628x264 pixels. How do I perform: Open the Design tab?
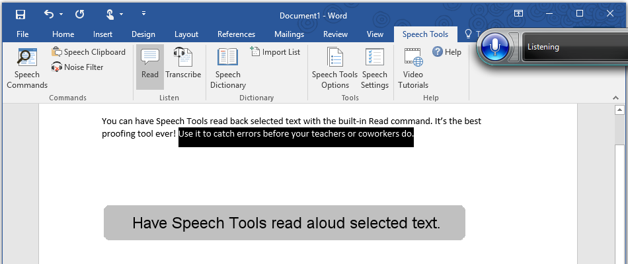point(143,34)
